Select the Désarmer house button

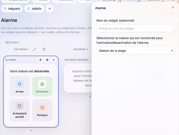(x=42, y=86)
